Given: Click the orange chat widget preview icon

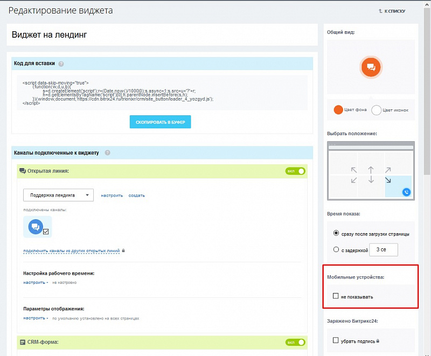Looking at the screenshot, I should [371, 67].
